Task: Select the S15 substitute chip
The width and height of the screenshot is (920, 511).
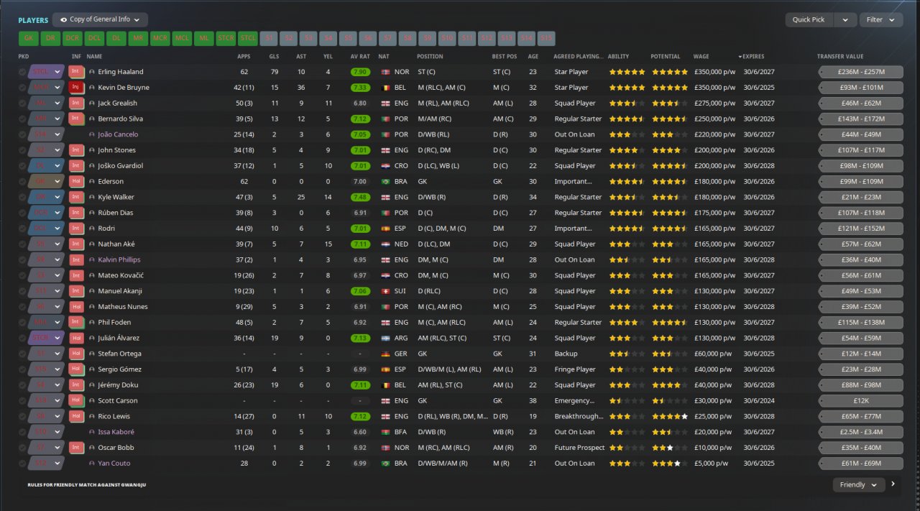Action: tap(546, 39)
